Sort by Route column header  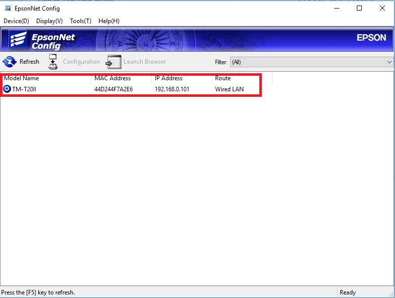[x=242, y=78]
